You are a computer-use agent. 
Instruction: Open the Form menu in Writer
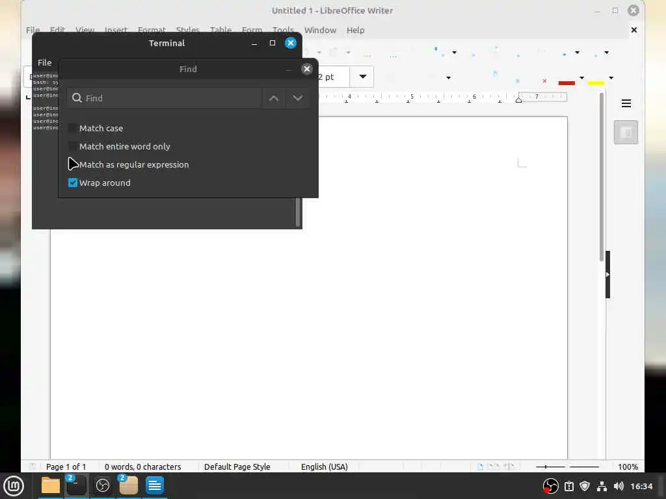pos(252,30)
